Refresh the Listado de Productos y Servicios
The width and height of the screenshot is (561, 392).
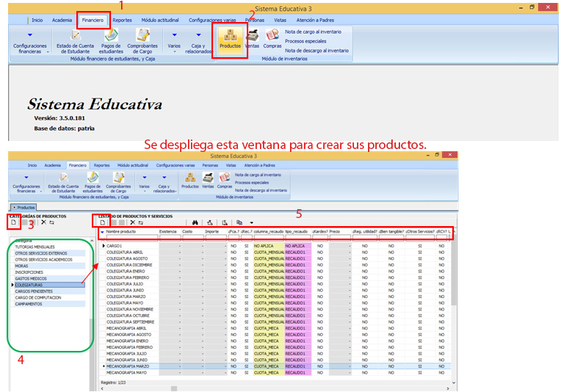(x=141, y=222)
